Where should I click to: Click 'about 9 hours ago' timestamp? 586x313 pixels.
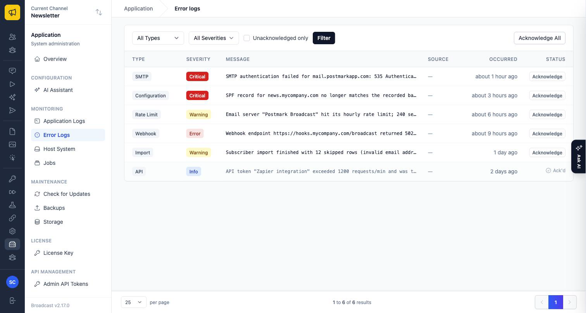[495, 133]
